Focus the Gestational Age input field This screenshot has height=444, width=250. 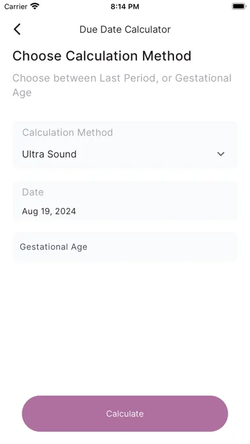[124, 247]
